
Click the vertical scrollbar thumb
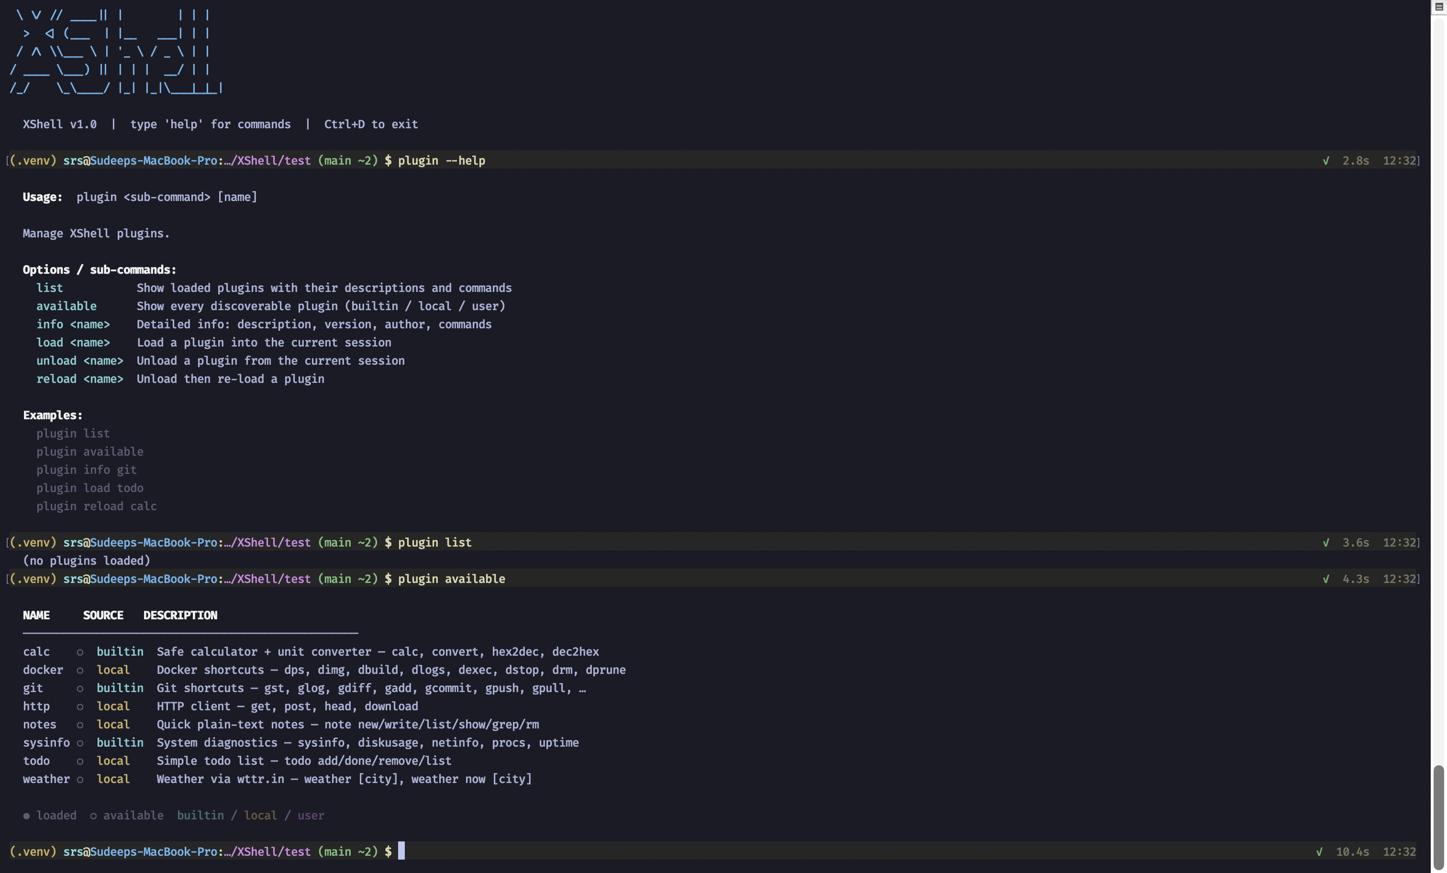point(1438,817)
